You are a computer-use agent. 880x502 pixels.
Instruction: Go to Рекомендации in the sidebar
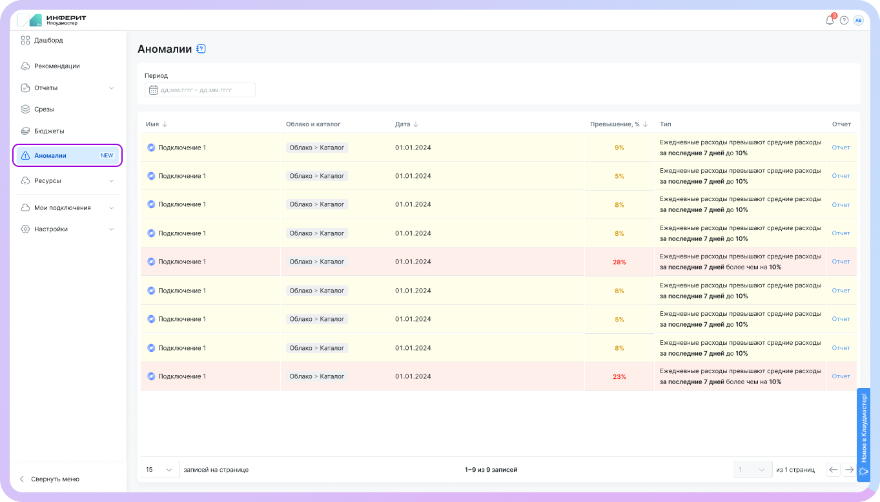[57, 66]
